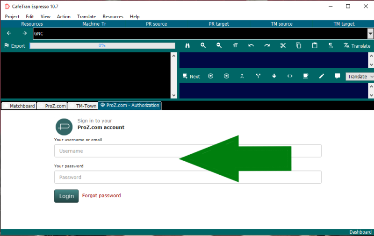Open the Translate menu in menu bar
The image size is (374, 236).
[x=86, y=16]
